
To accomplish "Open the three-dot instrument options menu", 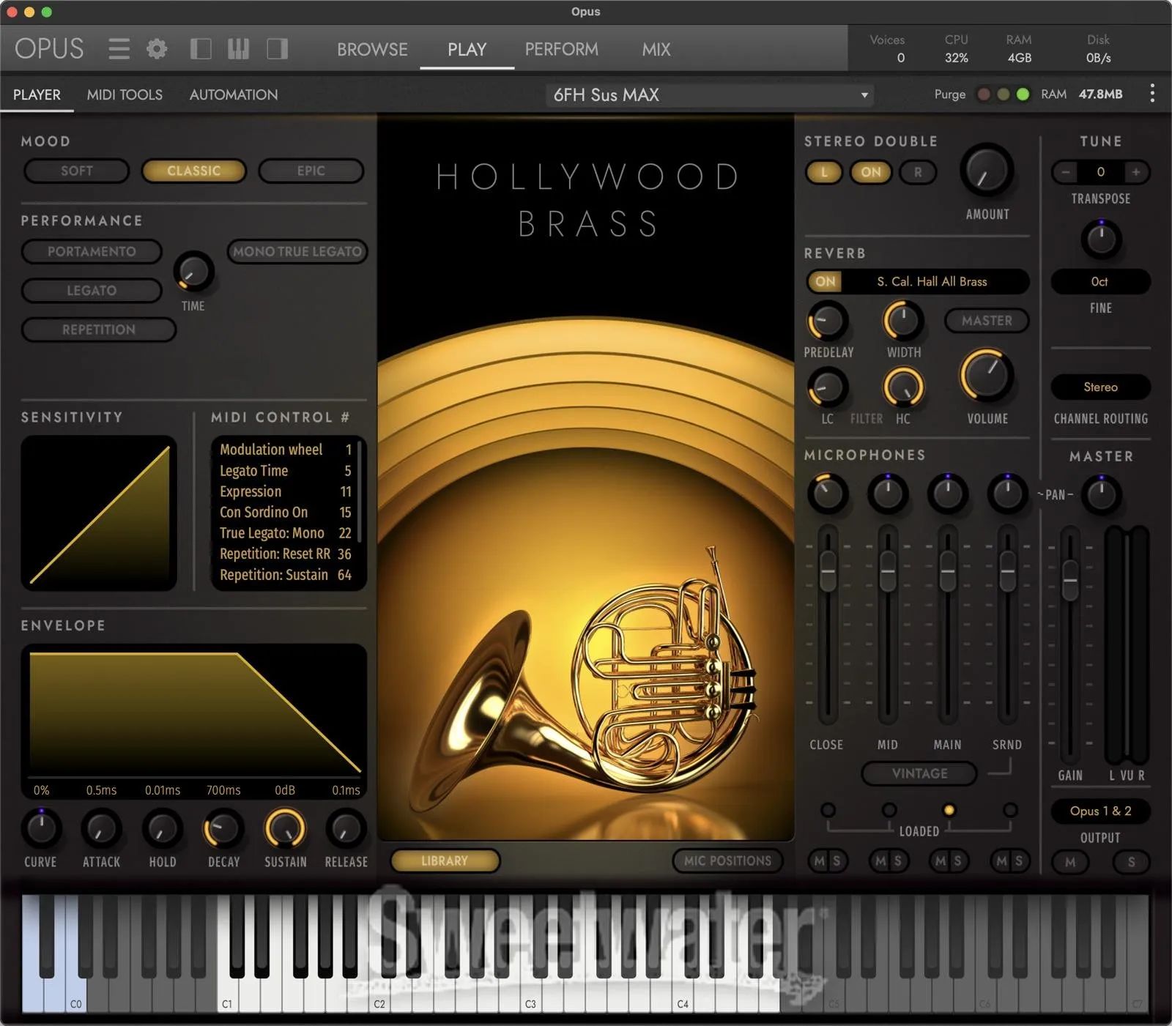I will coord(1152,94).
